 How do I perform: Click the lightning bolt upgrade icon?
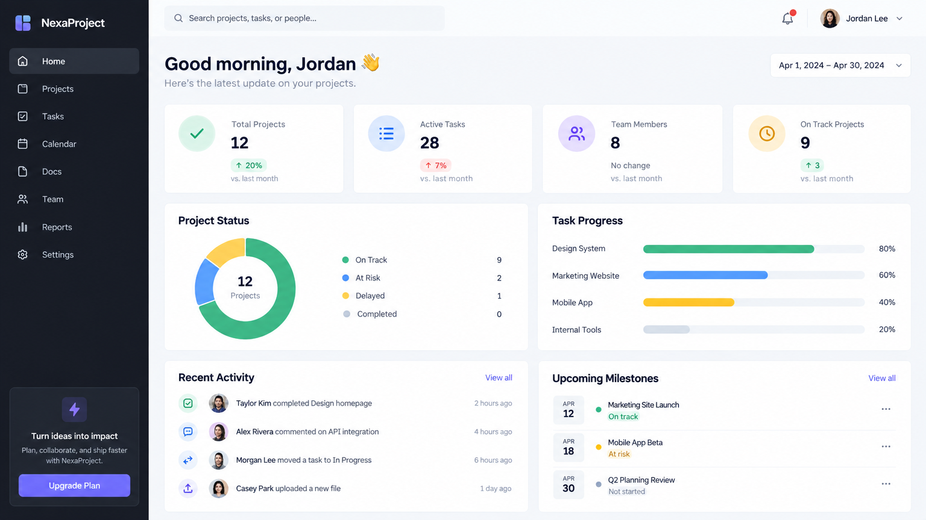coord(74,409)
